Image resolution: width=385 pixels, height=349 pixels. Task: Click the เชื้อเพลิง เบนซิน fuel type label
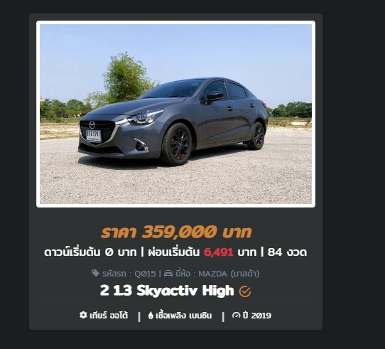point(184,316)
